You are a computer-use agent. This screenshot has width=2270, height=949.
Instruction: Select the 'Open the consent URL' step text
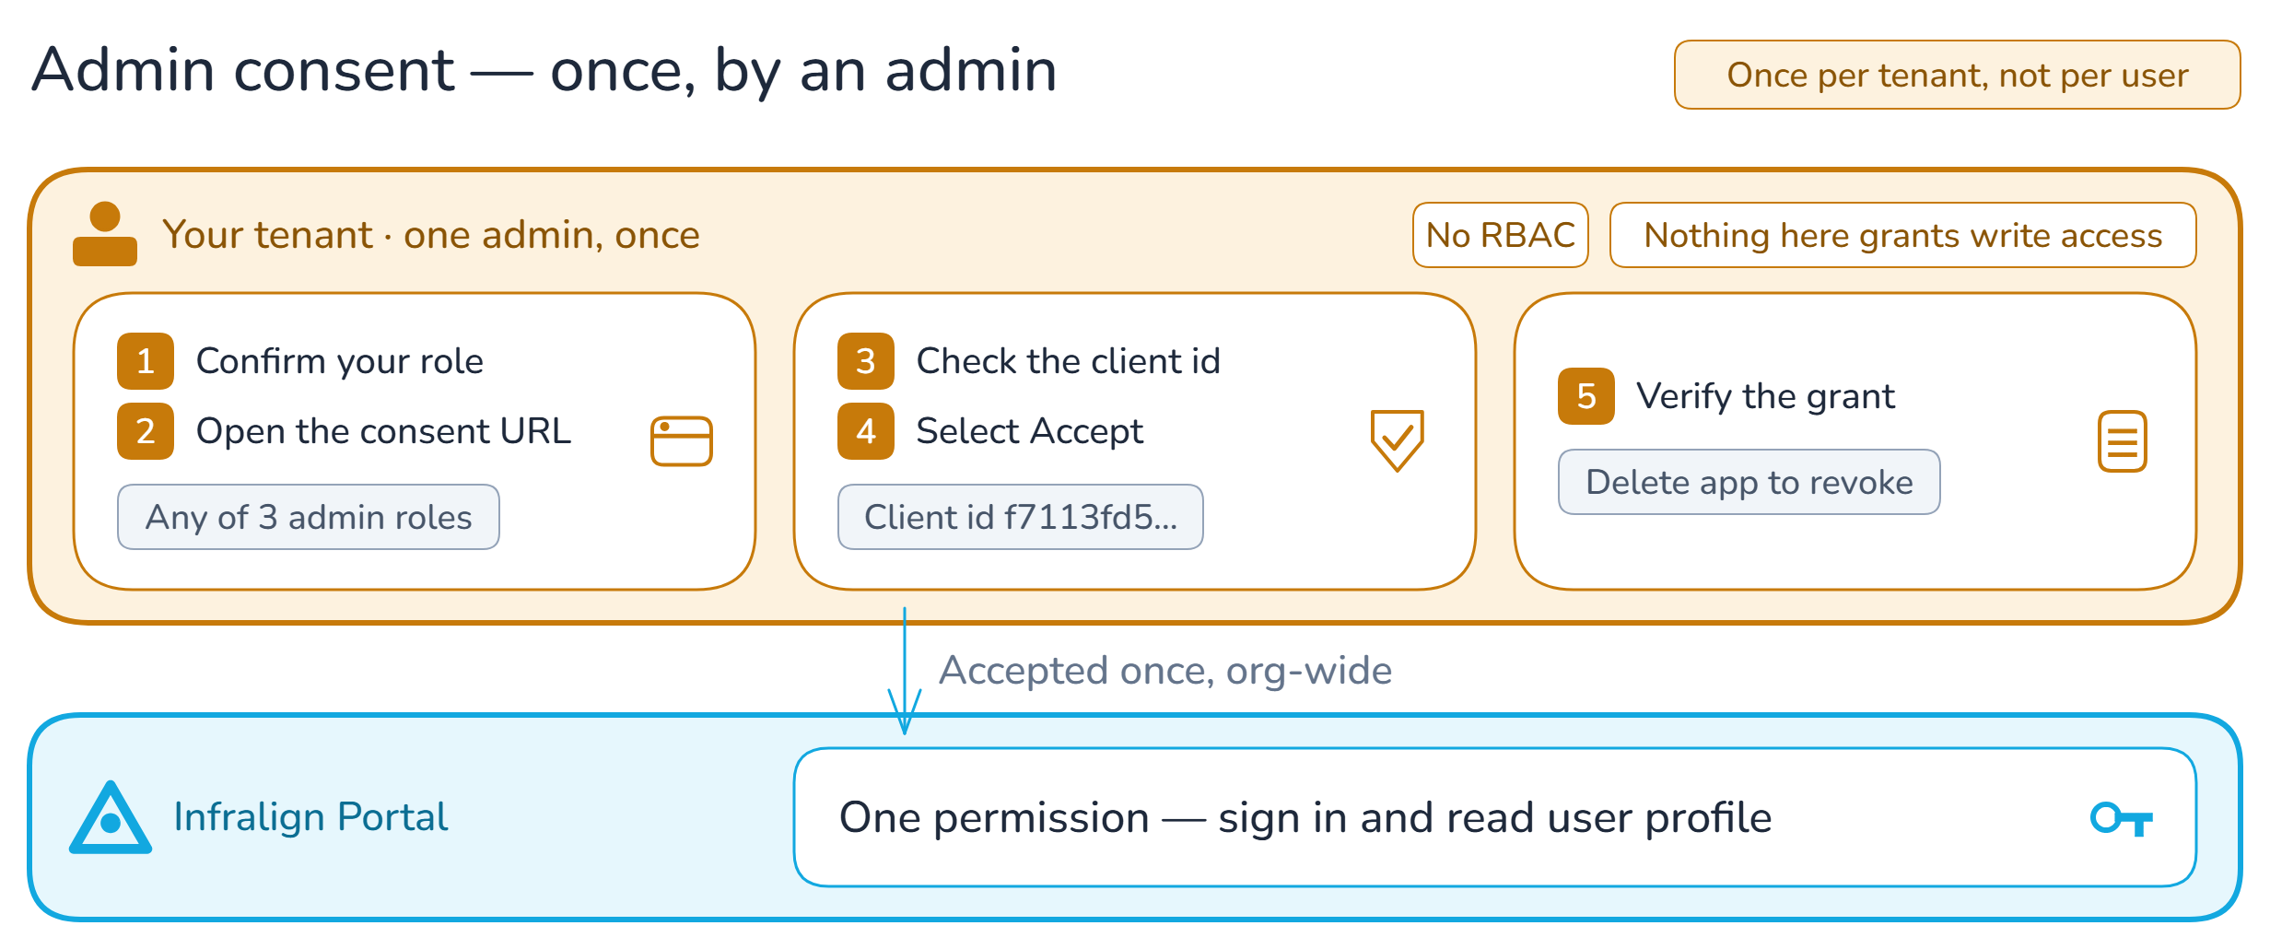click(x=384, y=431)
